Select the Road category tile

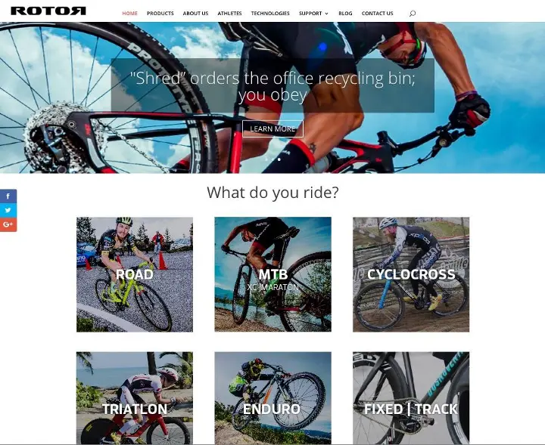[x=135, y=274]
